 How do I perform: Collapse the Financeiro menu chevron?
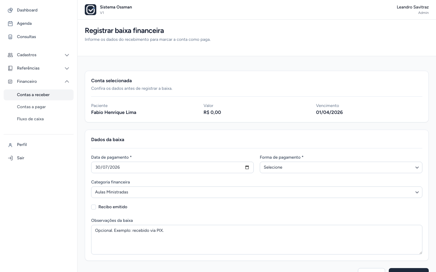click(67, 82)
